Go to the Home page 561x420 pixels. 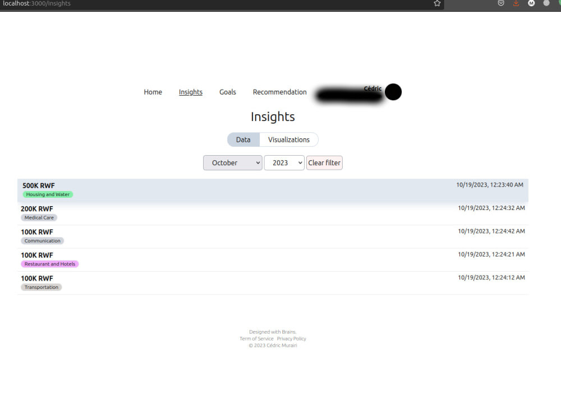click(x=153, y=92)
